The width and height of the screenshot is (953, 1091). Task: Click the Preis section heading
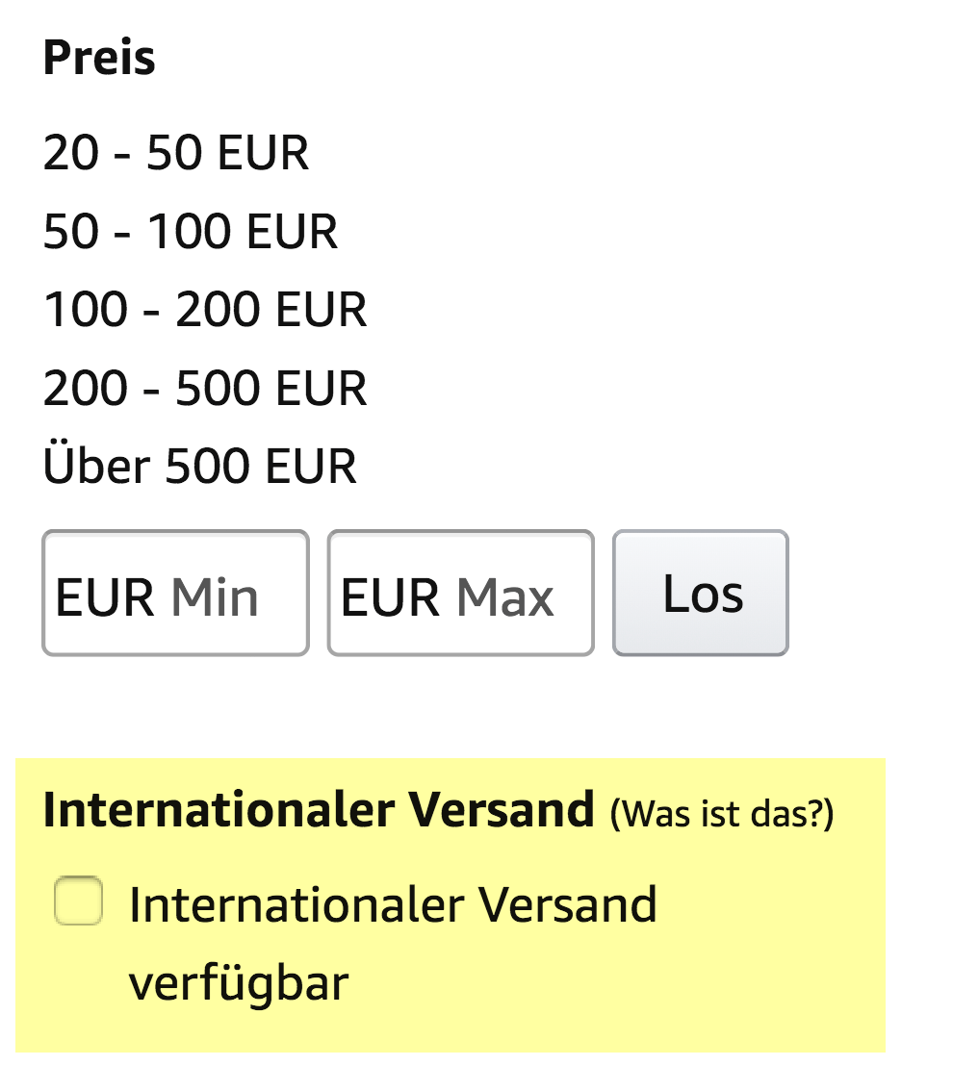pyautogui.click(x=99, y=58)
